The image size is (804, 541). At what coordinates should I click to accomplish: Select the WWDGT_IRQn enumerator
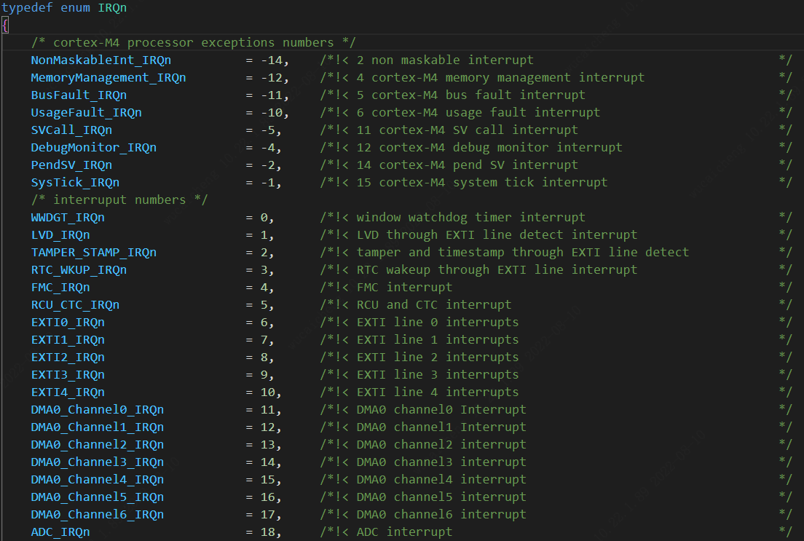pos(68,217)
